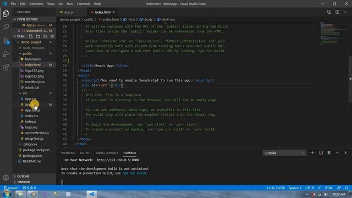Split the terminal panel

tap(321, 153)
